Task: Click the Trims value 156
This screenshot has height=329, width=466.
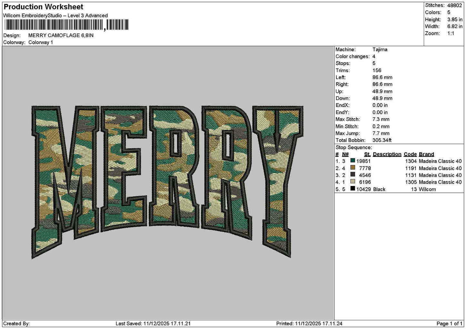Action: pos(377,71)
